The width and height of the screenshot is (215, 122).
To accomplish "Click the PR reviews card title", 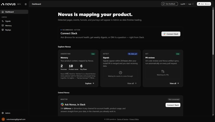I will (150, 58).
